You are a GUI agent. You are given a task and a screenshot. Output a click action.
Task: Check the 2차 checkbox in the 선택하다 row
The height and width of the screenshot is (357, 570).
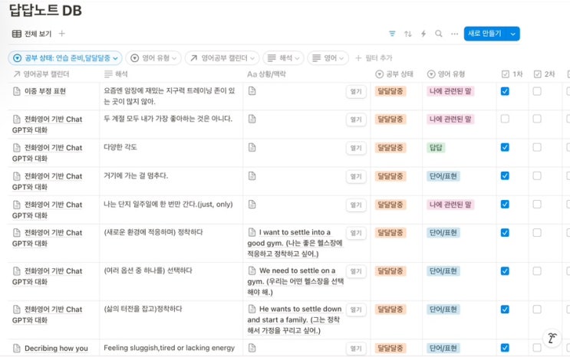[537, 271]
